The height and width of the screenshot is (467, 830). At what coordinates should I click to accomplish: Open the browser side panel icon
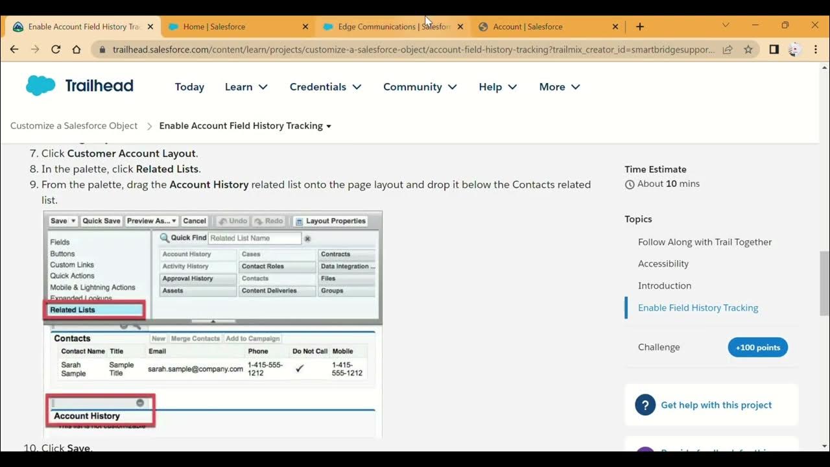point(774,49)
